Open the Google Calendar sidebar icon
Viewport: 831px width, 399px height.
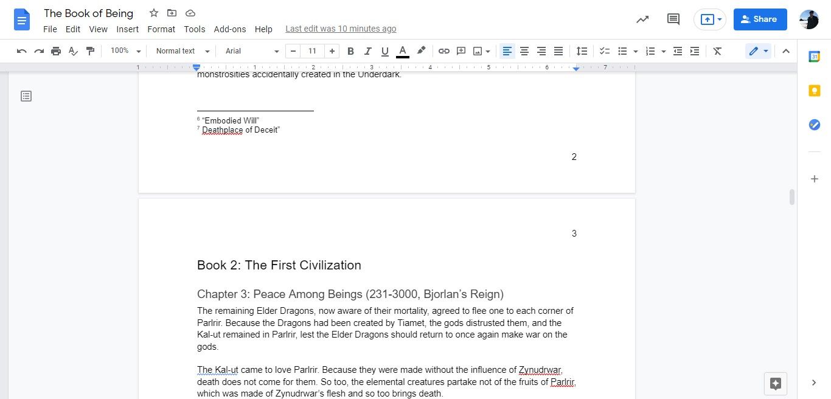(x=815, y=56)
